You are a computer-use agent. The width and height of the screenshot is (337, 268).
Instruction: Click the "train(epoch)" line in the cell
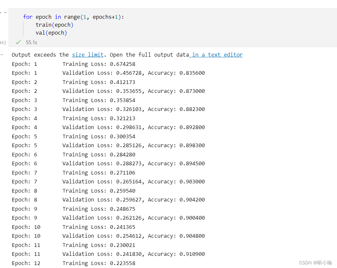[x=54, y=25]
